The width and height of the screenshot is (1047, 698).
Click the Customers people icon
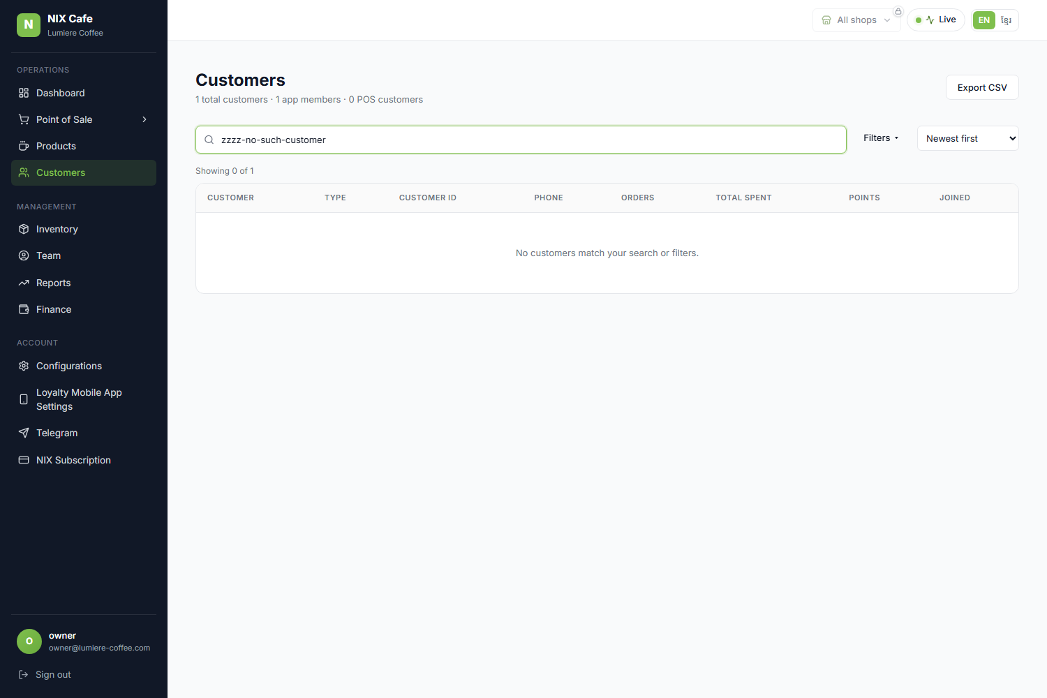(x=24, y=172)
